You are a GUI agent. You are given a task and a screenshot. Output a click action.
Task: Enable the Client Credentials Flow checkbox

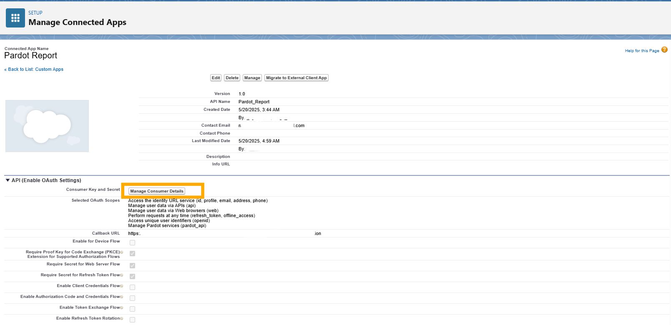coord(132,287)
